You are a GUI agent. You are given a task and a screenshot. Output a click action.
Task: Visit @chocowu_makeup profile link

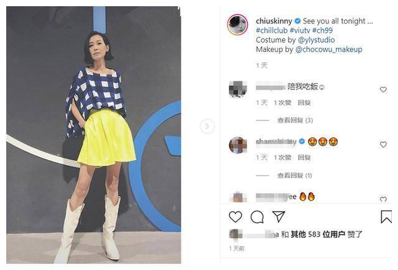pos(329,50)
